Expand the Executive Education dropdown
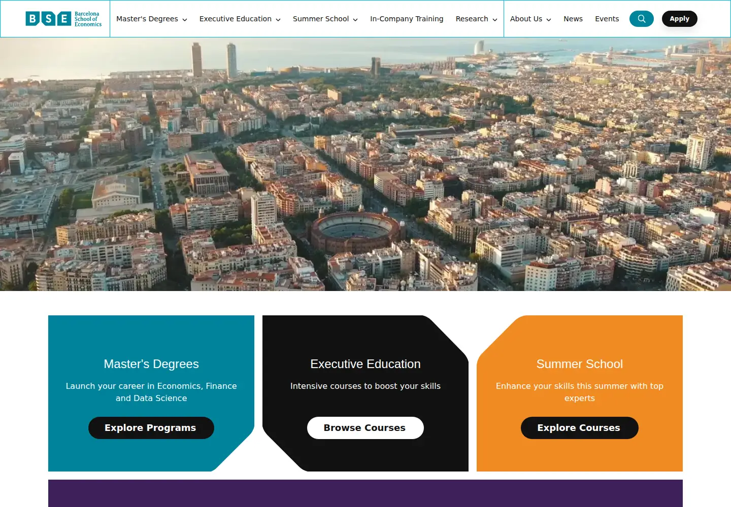This screenshot has width=731, height=507. click(240, 19)
